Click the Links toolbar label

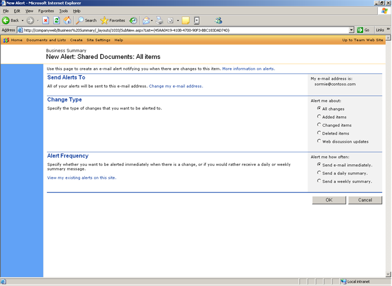coord(380,30)
